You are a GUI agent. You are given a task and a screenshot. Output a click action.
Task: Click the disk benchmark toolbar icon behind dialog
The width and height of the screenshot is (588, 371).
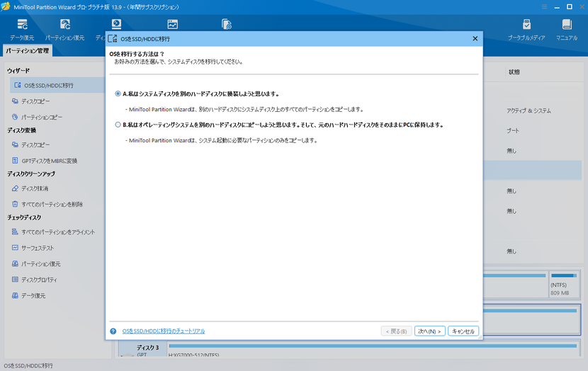tap(116, 24)
